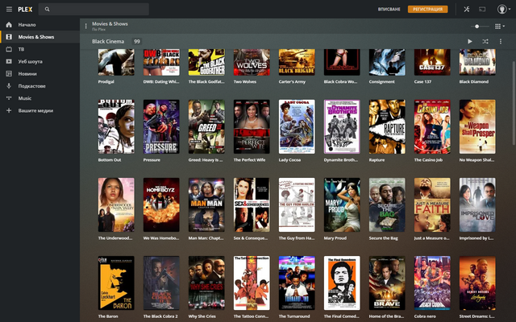This screenshot has width=516, height=322.
Task: Open the grid view mode dropdown
Action: tap(500, 27)
